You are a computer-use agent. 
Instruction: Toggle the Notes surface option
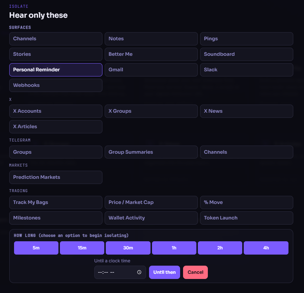(151, 39)
